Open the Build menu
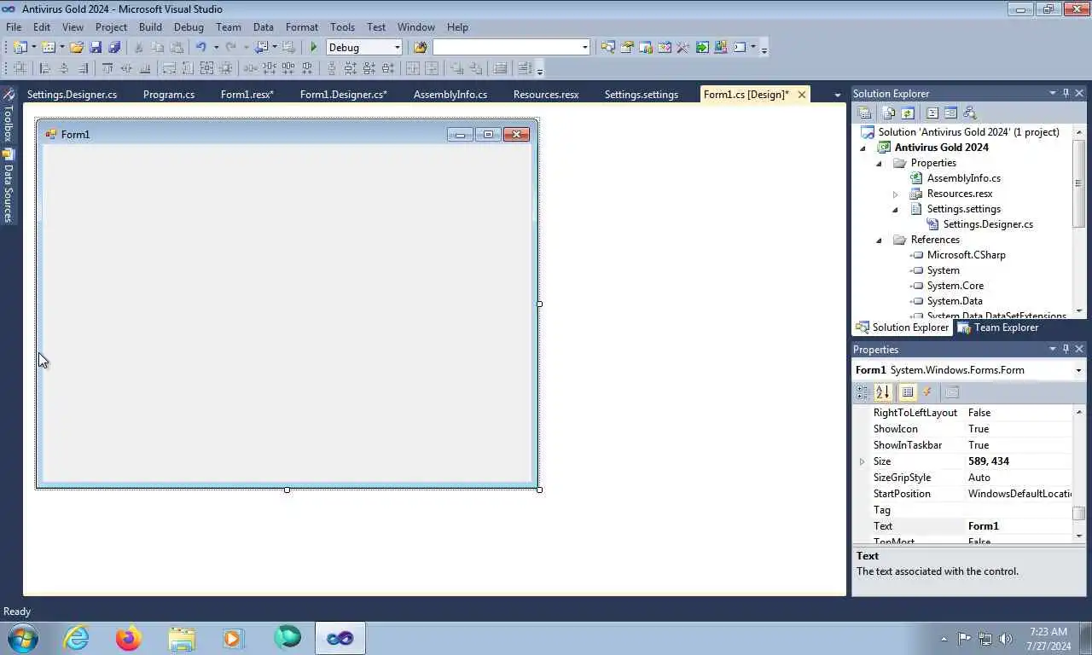The image size is (1092, 655). pyautogui.click(x=150, y=27)
